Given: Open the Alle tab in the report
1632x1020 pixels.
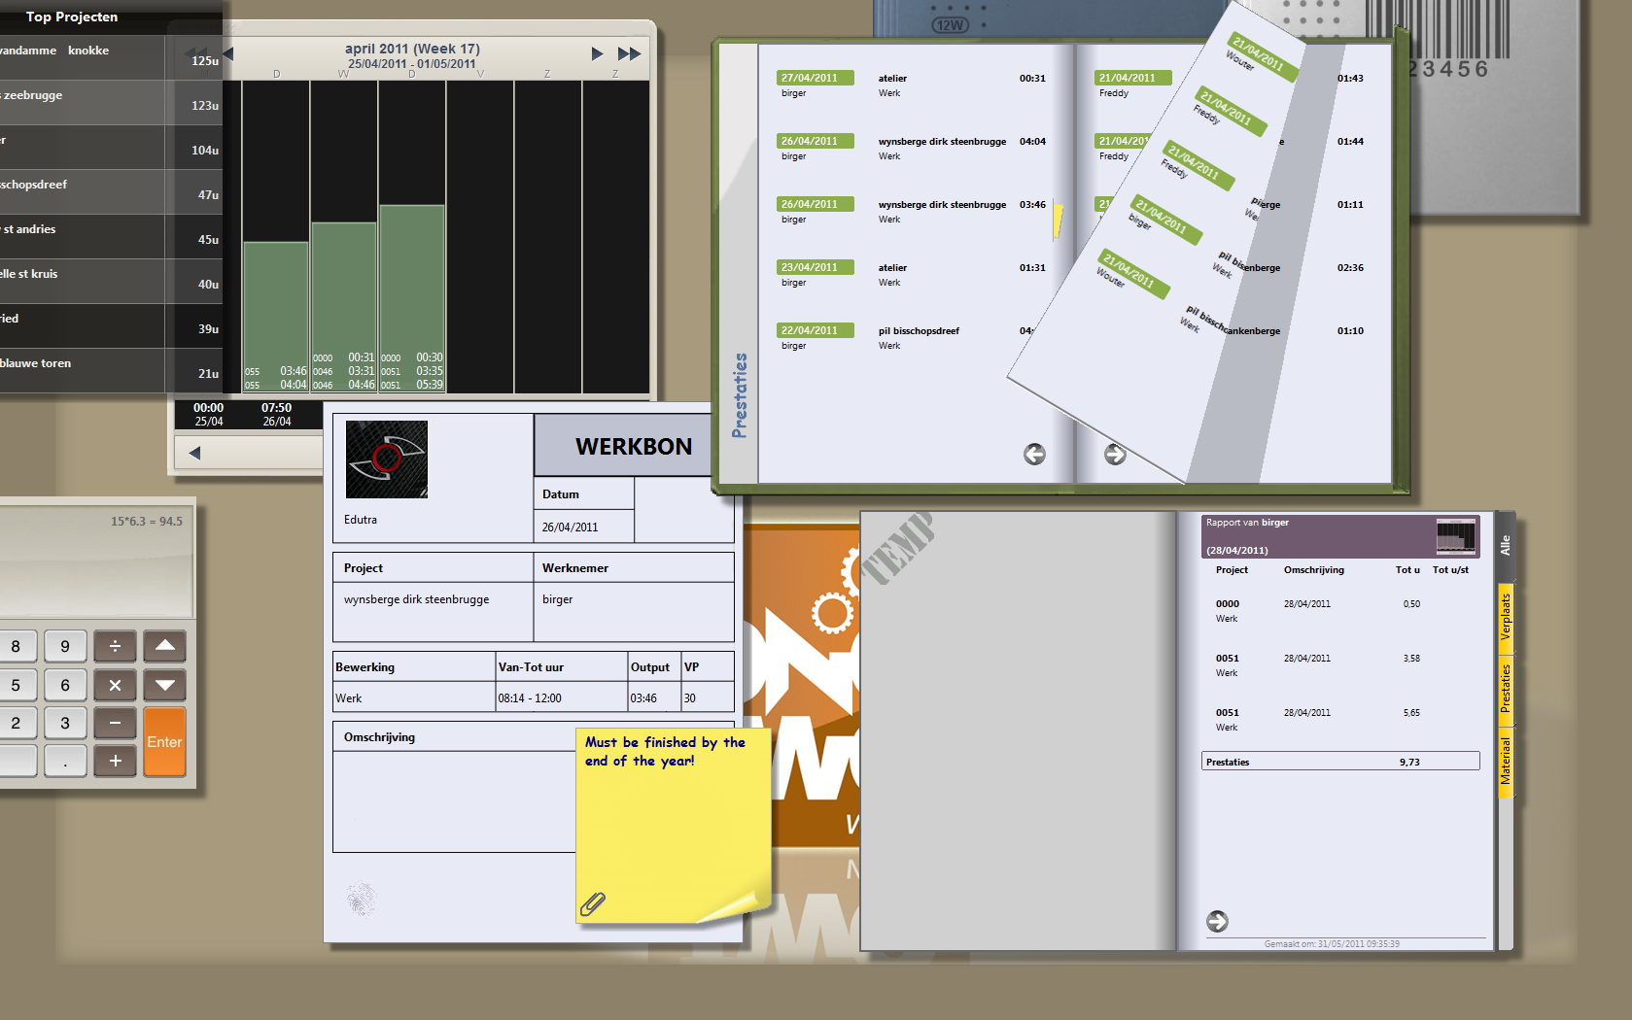Looking at the screenshot, I should pos(1506,546).
